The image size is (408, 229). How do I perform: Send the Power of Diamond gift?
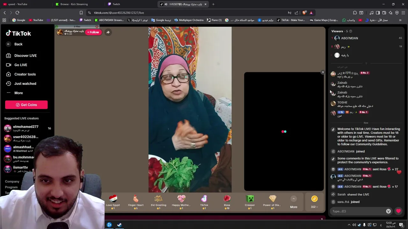point(273,202)
